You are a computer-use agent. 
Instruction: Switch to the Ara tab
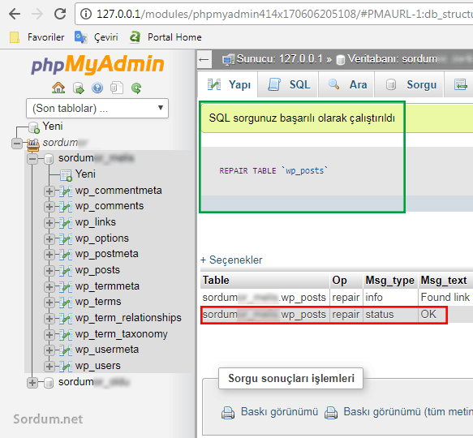tap(346, 85)
